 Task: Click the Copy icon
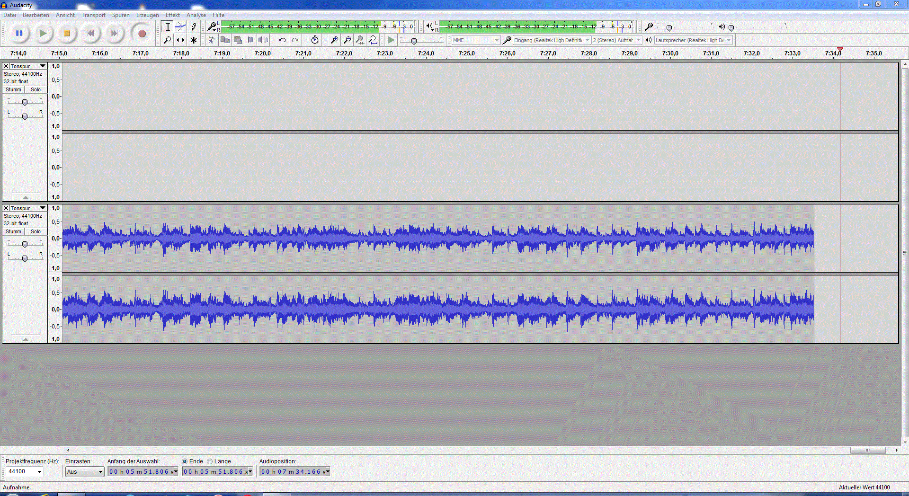225,40
